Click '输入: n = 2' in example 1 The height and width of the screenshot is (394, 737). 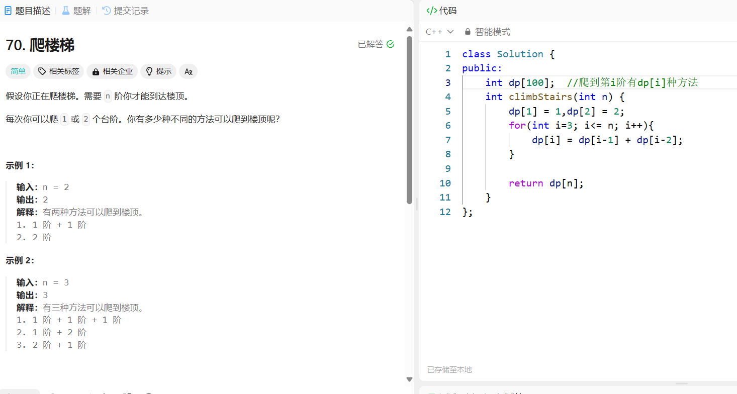click(43, 187)
